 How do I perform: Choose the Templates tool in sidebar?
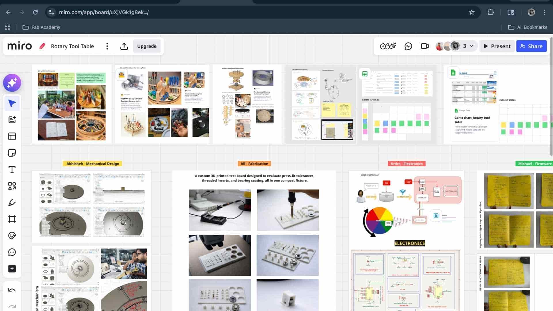12,136
